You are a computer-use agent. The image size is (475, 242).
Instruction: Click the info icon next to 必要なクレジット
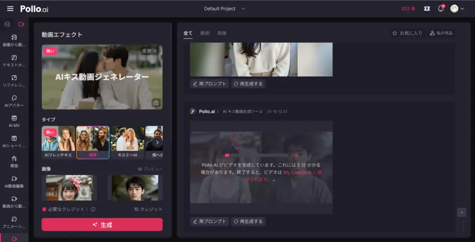click(x=93, y=209)
